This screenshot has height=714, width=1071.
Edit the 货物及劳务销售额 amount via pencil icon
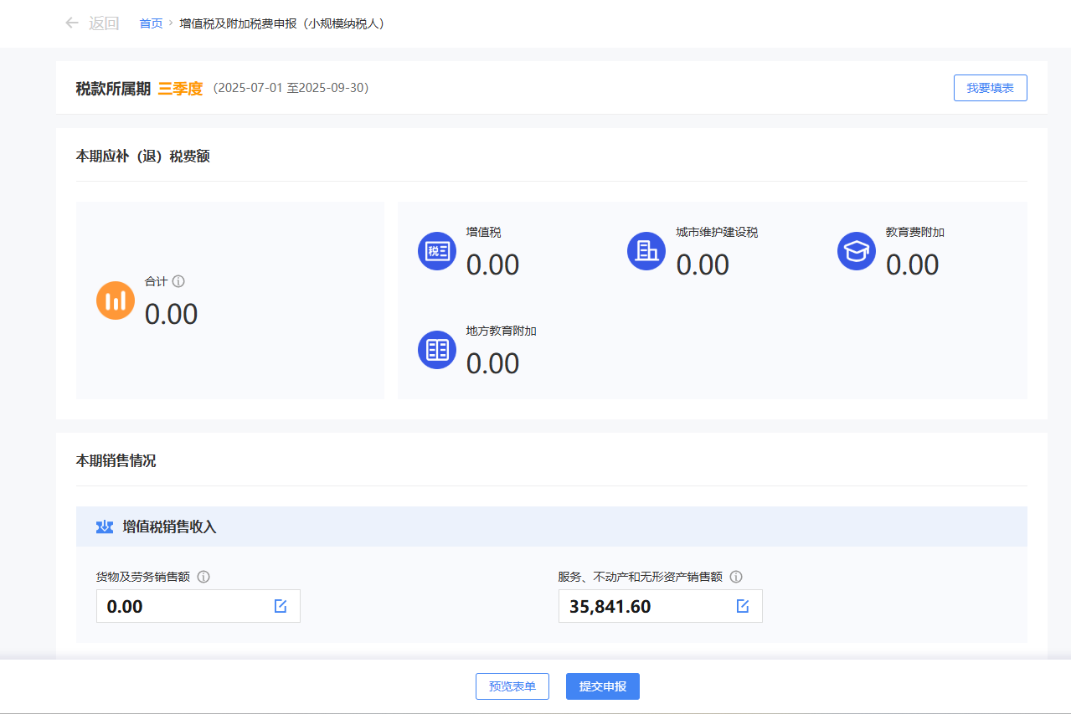coord(281,606)
